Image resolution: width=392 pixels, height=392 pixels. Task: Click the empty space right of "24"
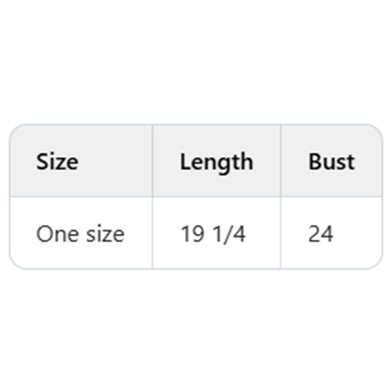(x=358, y=234)
